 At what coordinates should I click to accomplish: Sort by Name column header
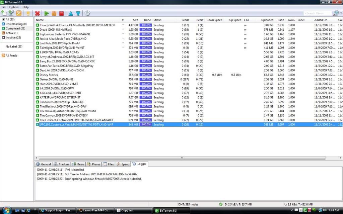40,20
